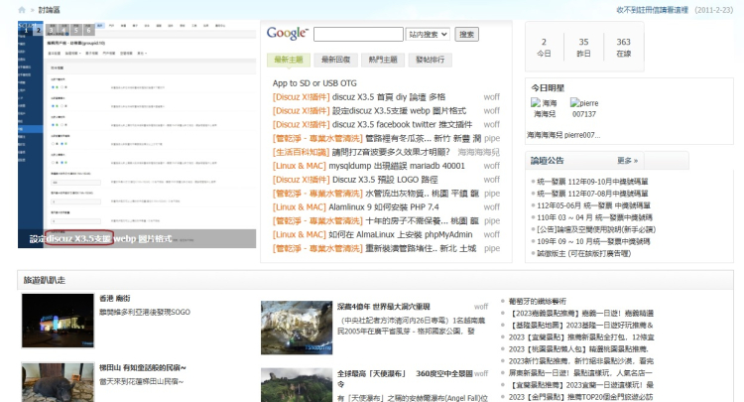Viewport: 744px width, 402px height.
Task: Open the 深圳4億年 世界最大洞穴 article image
Action: click(x=295, y=327)
